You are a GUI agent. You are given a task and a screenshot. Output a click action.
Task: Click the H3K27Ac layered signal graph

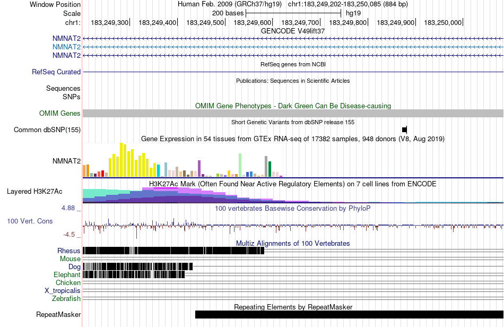tap(293, 195)
